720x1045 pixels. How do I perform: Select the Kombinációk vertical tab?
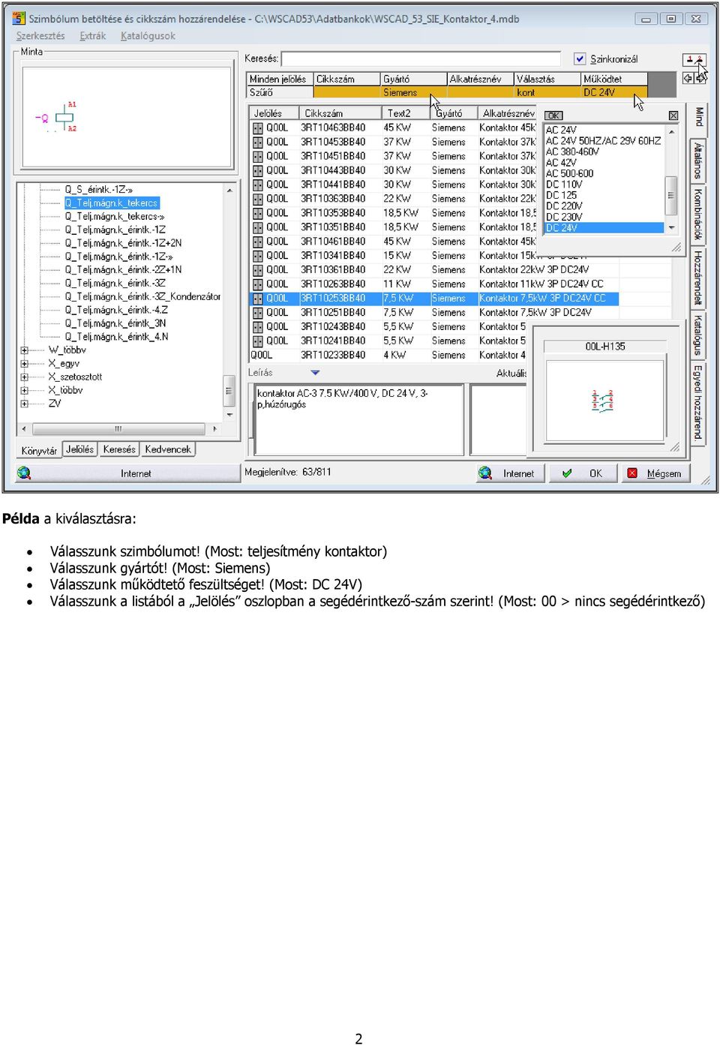699,215
